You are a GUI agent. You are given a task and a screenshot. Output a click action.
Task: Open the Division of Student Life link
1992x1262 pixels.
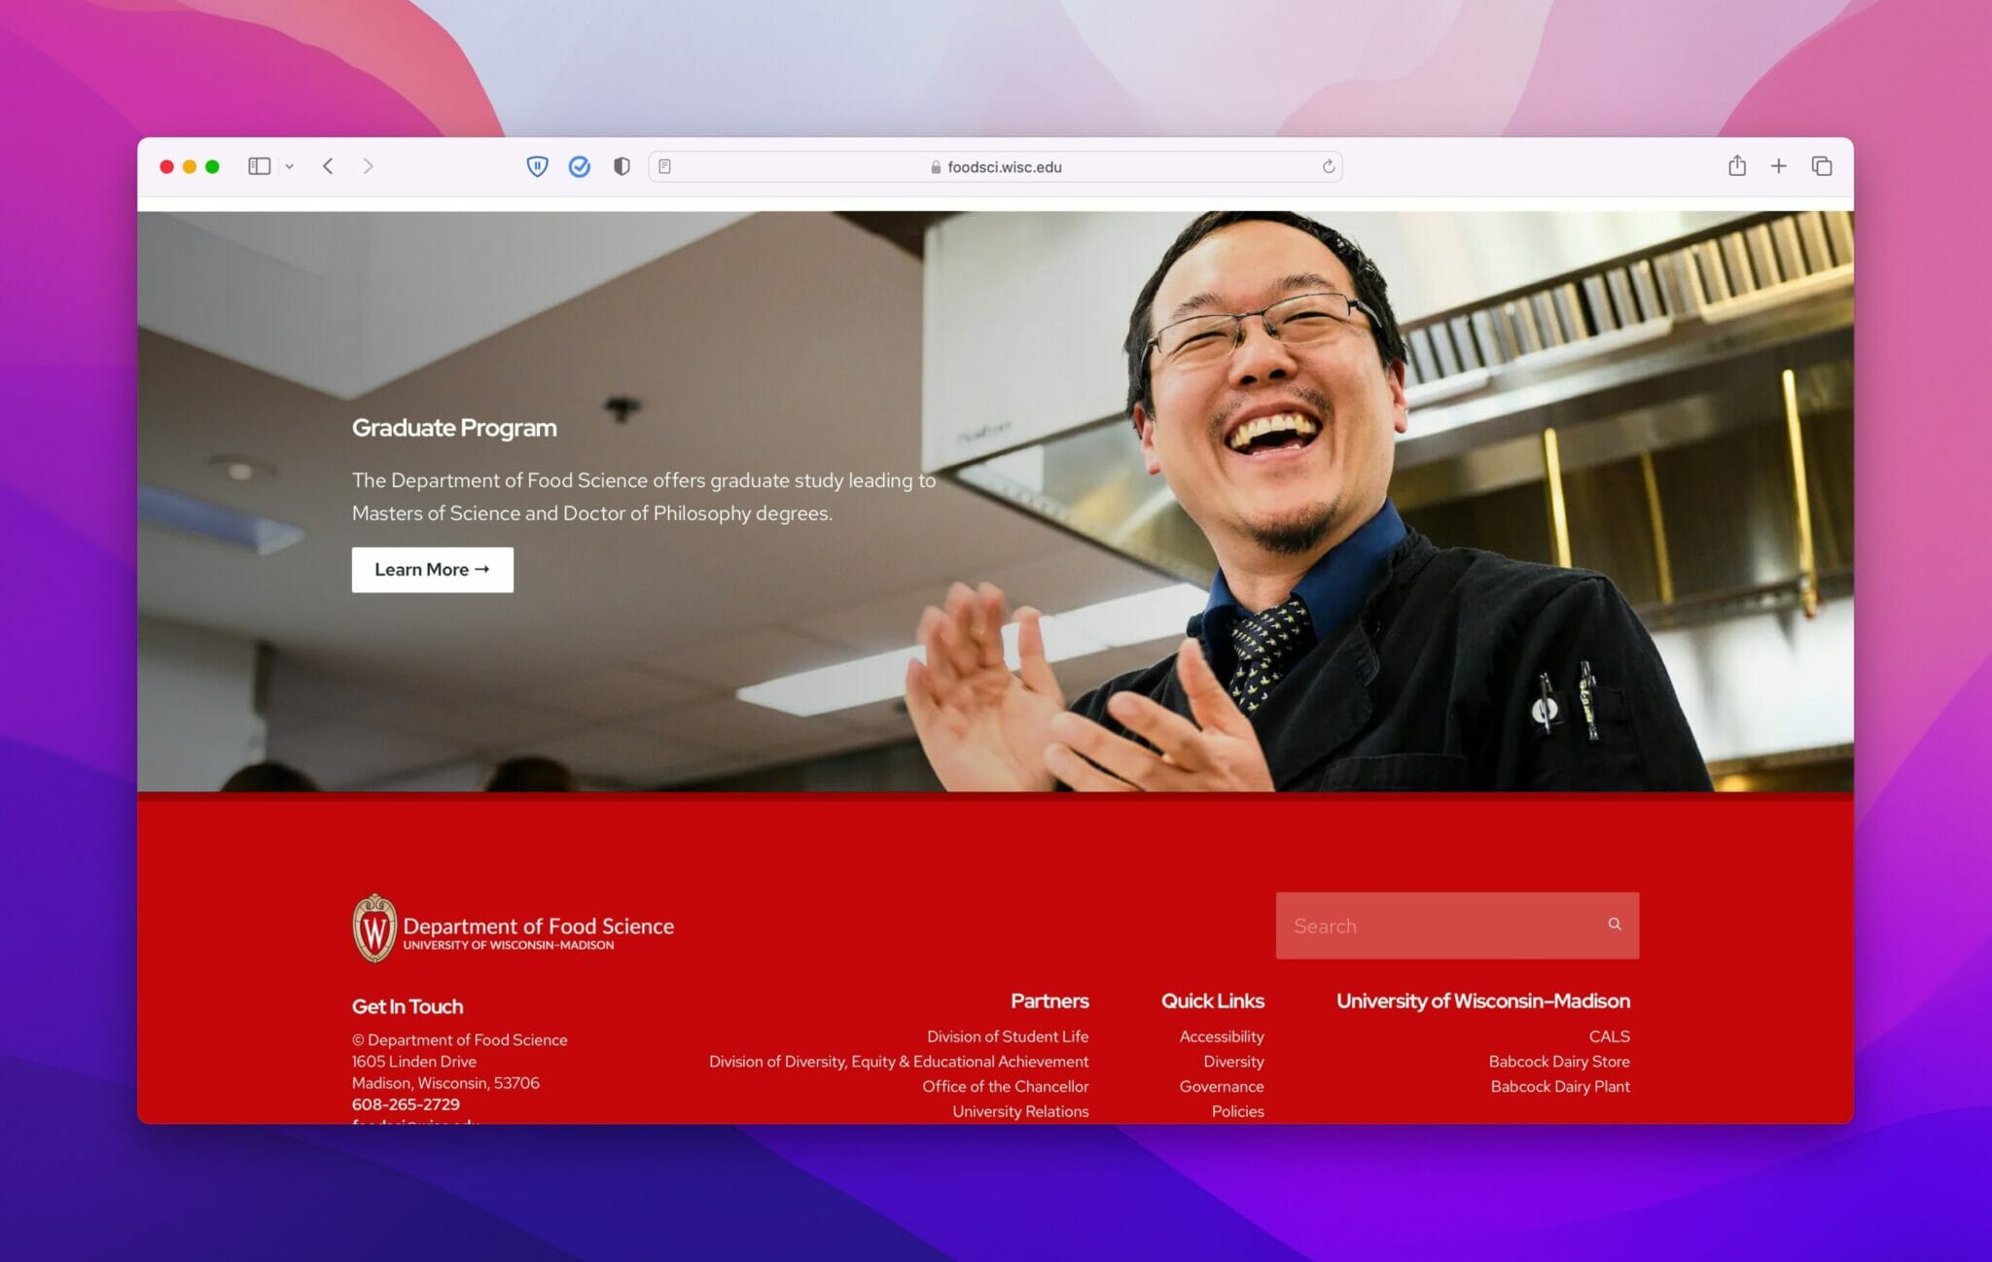pos(1008,1036)
